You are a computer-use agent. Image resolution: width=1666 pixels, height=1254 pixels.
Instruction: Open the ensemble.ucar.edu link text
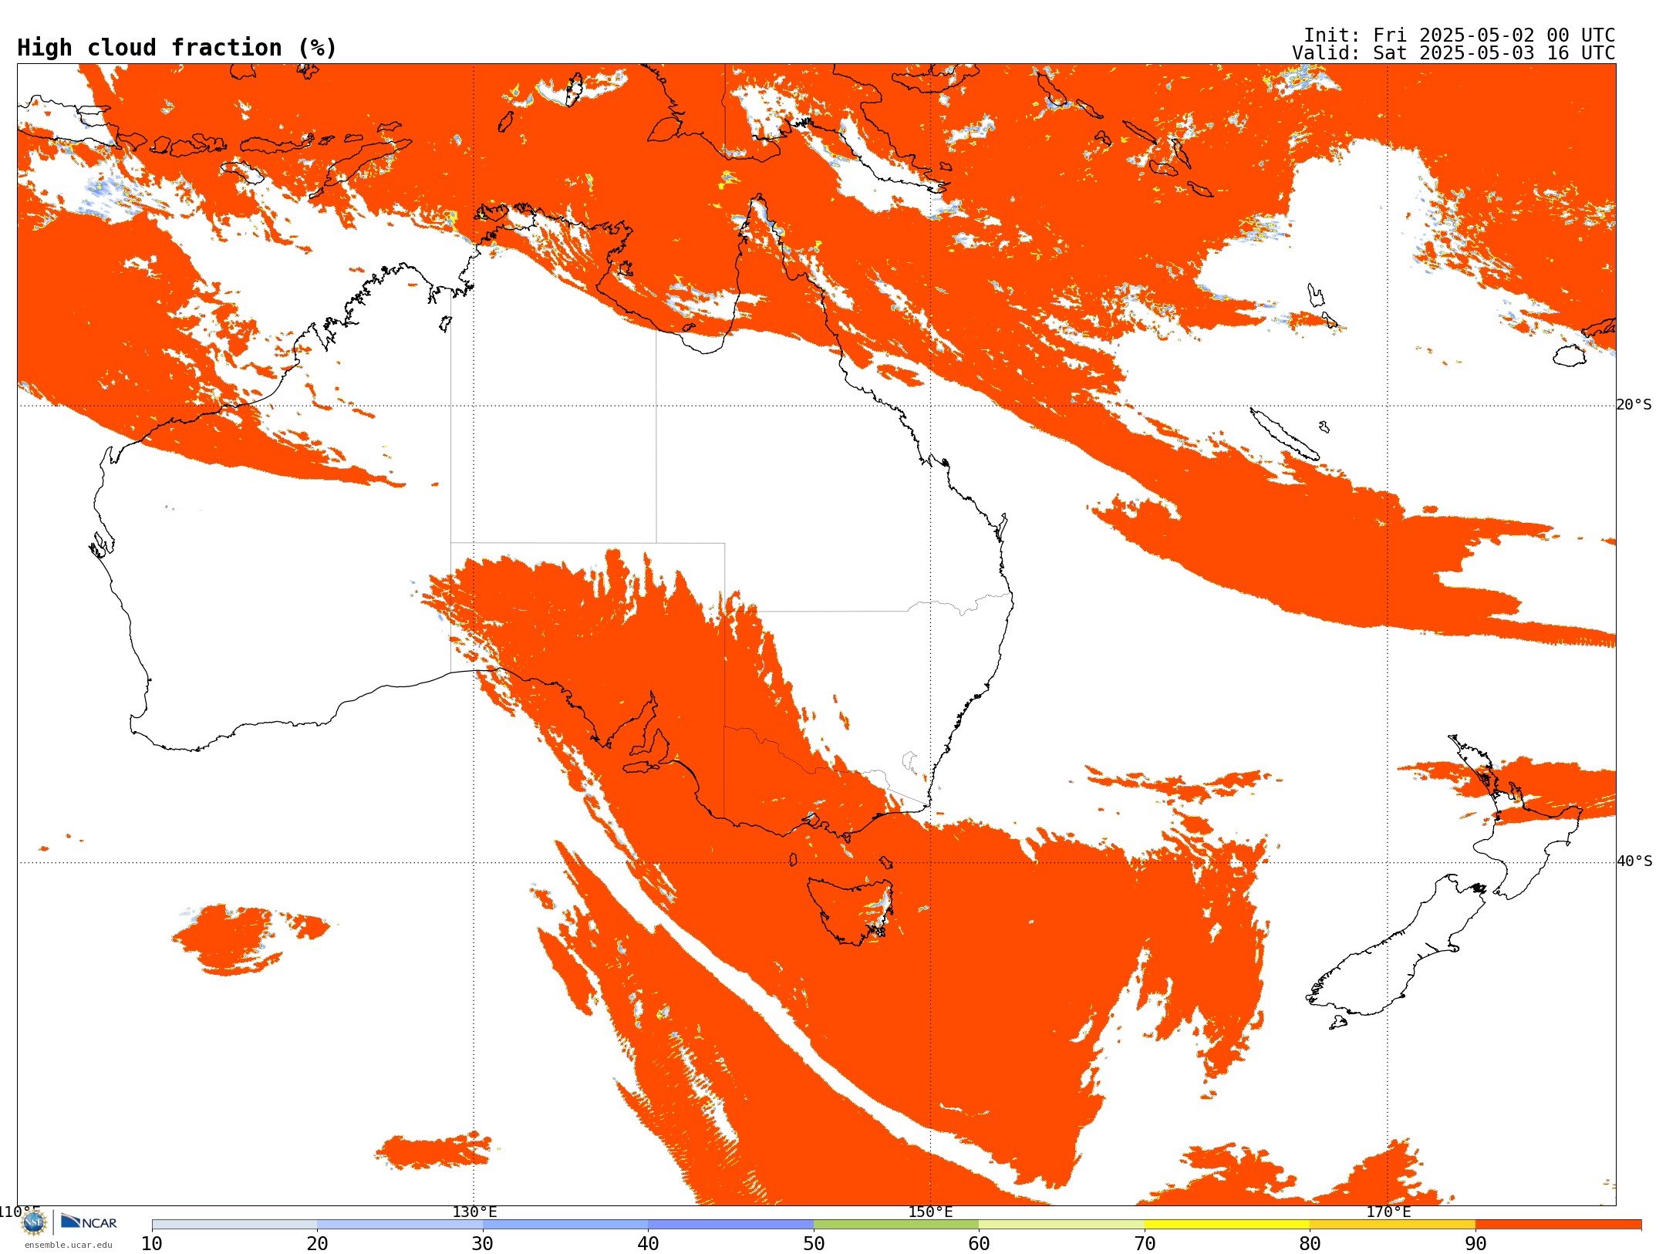click(x=69, y=1245)
